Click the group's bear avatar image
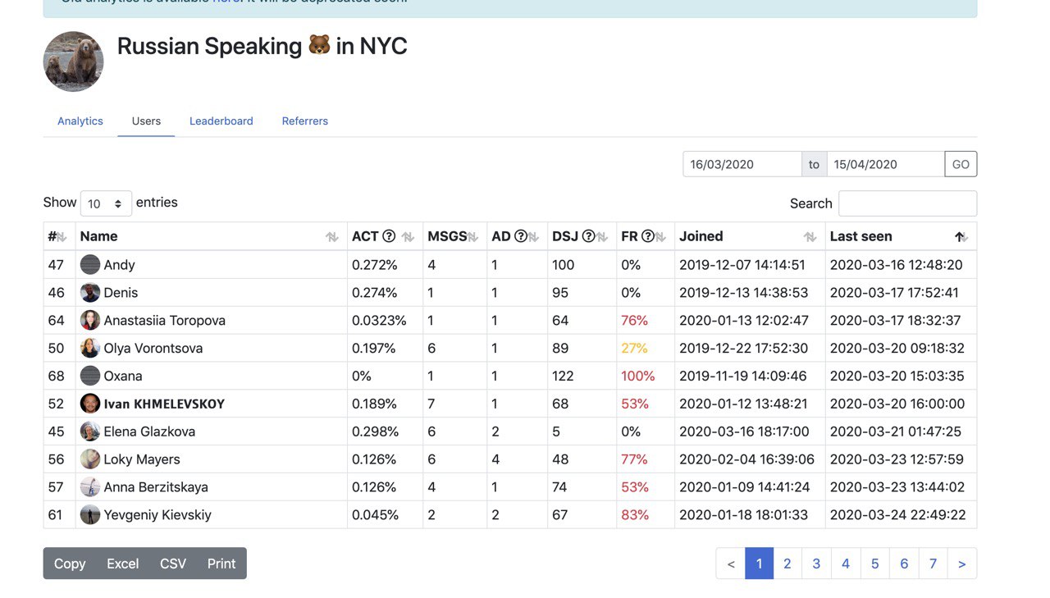Viewport: 1050px width, 598px height. point(74,62)
